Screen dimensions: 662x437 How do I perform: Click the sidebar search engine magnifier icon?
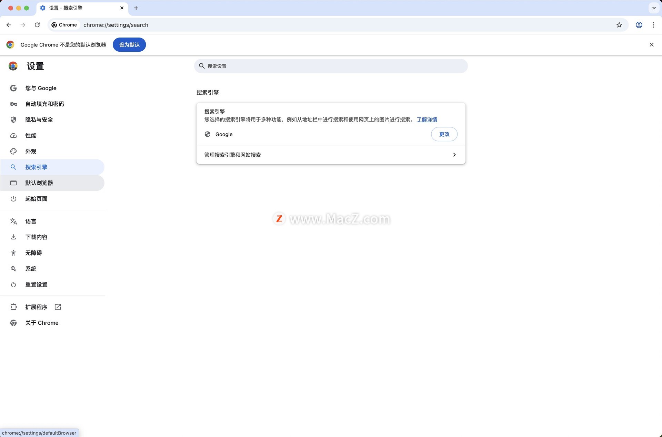click(x=13, y=167)
